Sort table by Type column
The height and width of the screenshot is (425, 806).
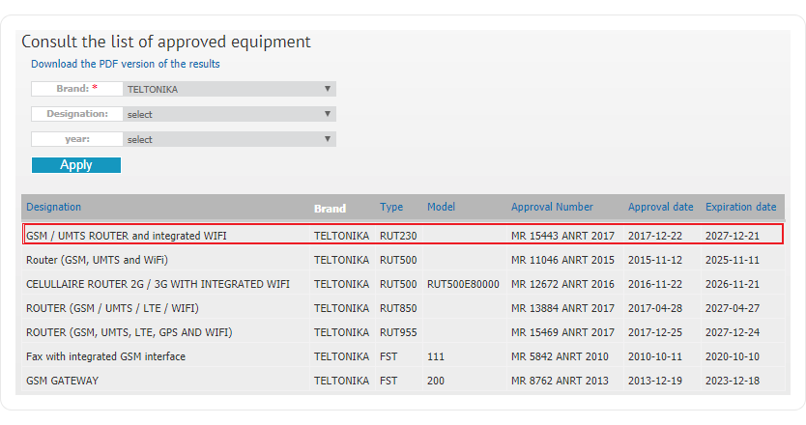[x=391, y=207]
